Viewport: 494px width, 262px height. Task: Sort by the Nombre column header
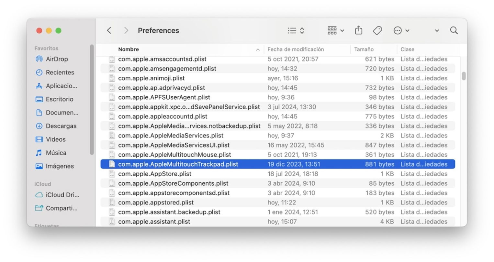click(x=129, y=49)
